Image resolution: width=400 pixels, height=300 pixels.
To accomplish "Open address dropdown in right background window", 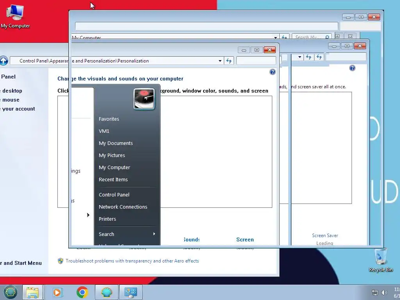I will 300,57.
